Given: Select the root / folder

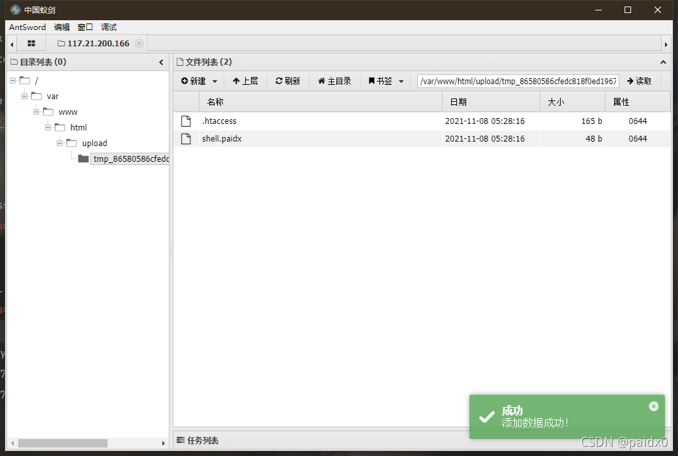Looking at the screenshot, I should [37, 80].
